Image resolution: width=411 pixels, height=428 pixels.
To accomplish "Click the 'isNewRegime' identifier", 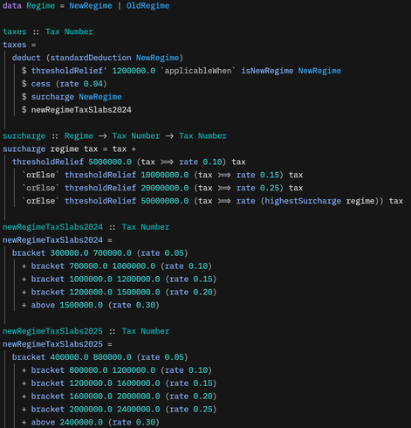I will pos(267,71).
